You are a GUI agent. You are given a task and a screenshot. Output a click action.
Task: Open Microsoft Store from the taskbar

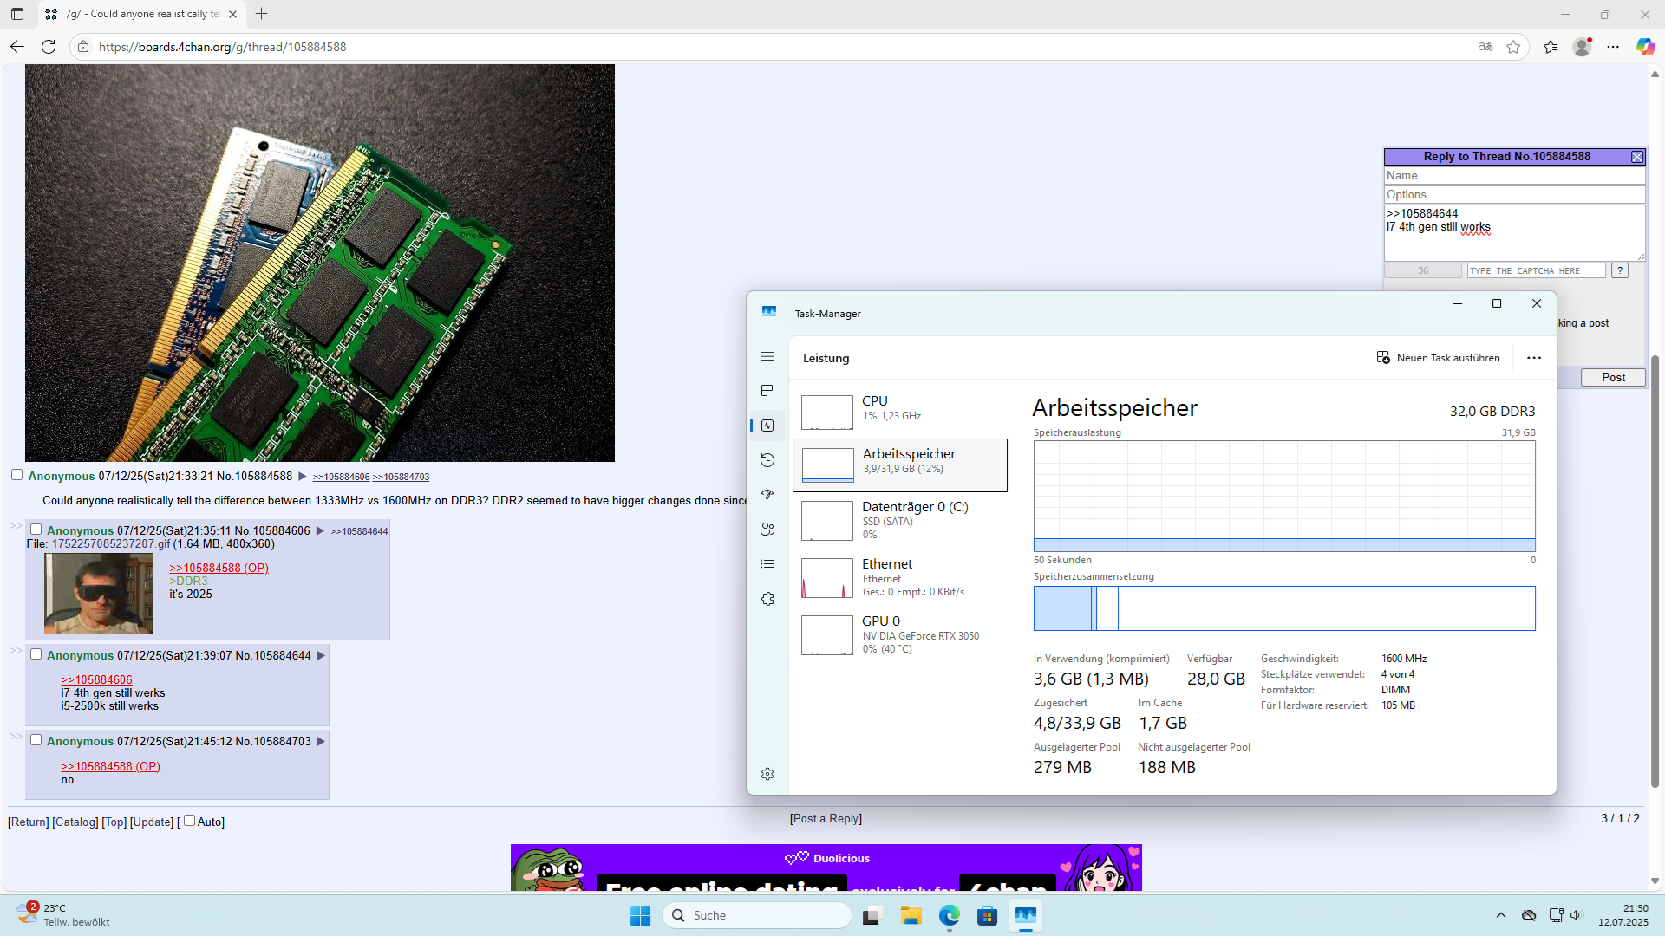pos(987,915)
